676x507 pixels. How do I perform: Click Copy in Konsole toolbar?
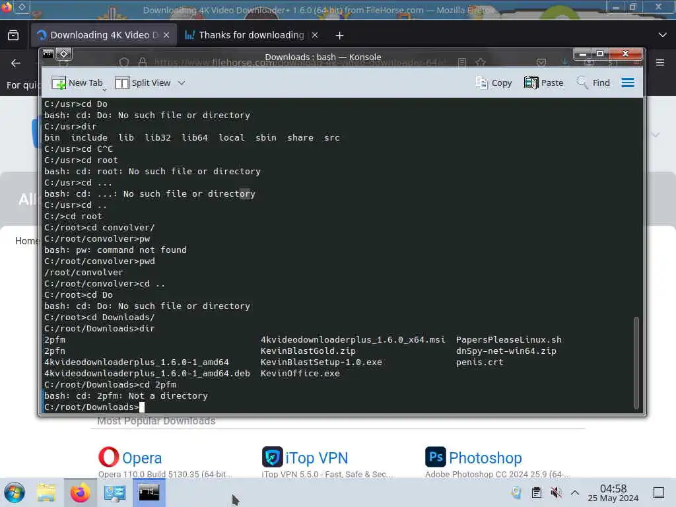click(494, 83)
